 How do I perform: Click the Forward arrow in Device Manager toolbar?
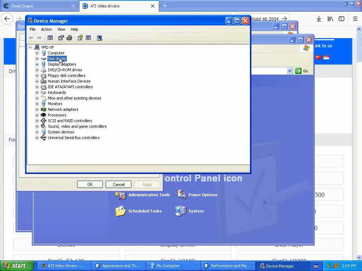coord(39,38)
